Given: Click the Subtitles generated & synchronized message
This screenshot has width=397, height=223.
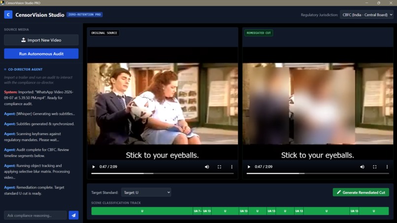Looking at the screenshot, I should tap(39, 124).
